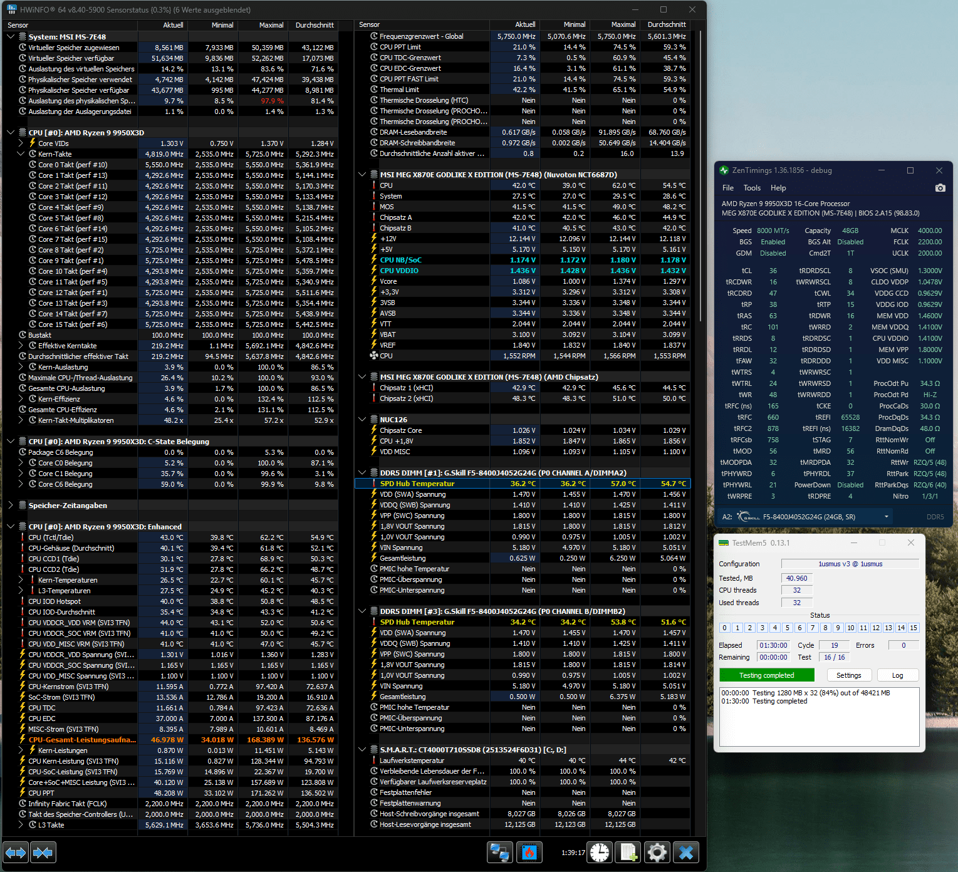This screenshot has height=872, width=958.
Task: Expand the Kern-Leistungen row
Action: [21, 750]
